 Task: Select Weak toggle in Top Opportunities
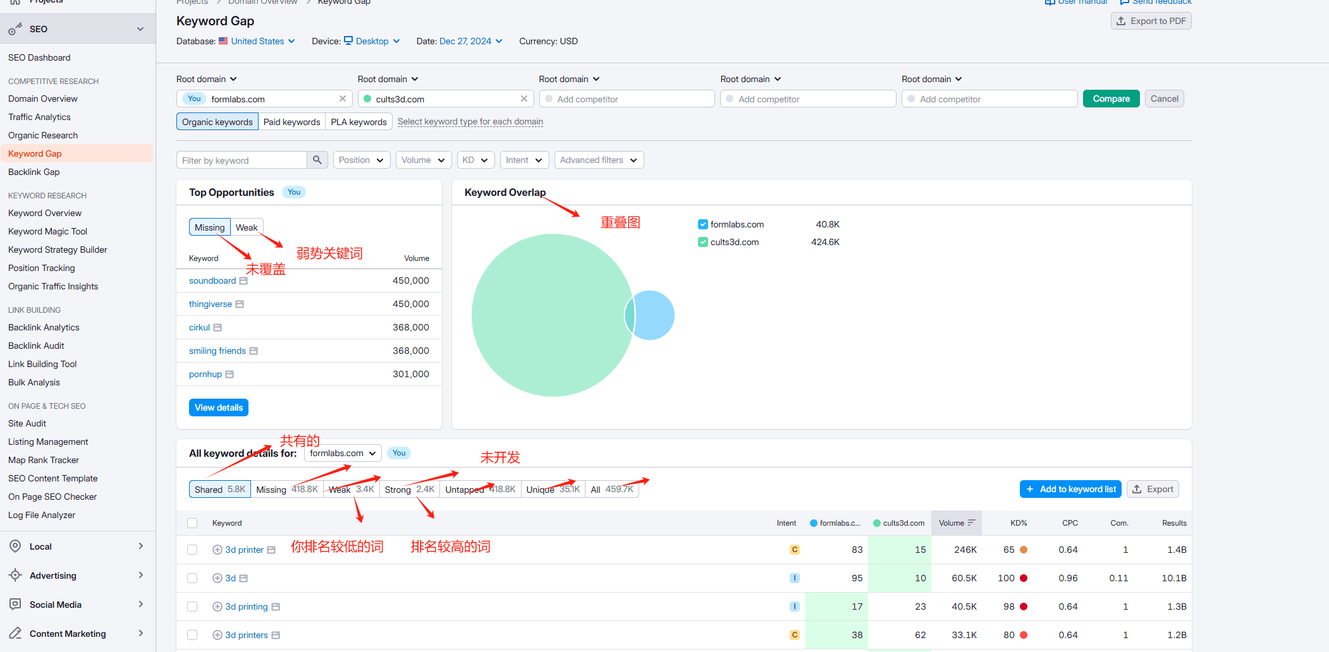[x=247, y=227]
